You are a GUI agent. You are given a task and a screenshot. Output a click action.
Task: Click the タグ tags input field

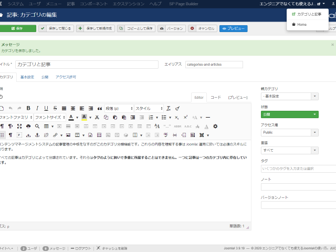pos(299,169)
